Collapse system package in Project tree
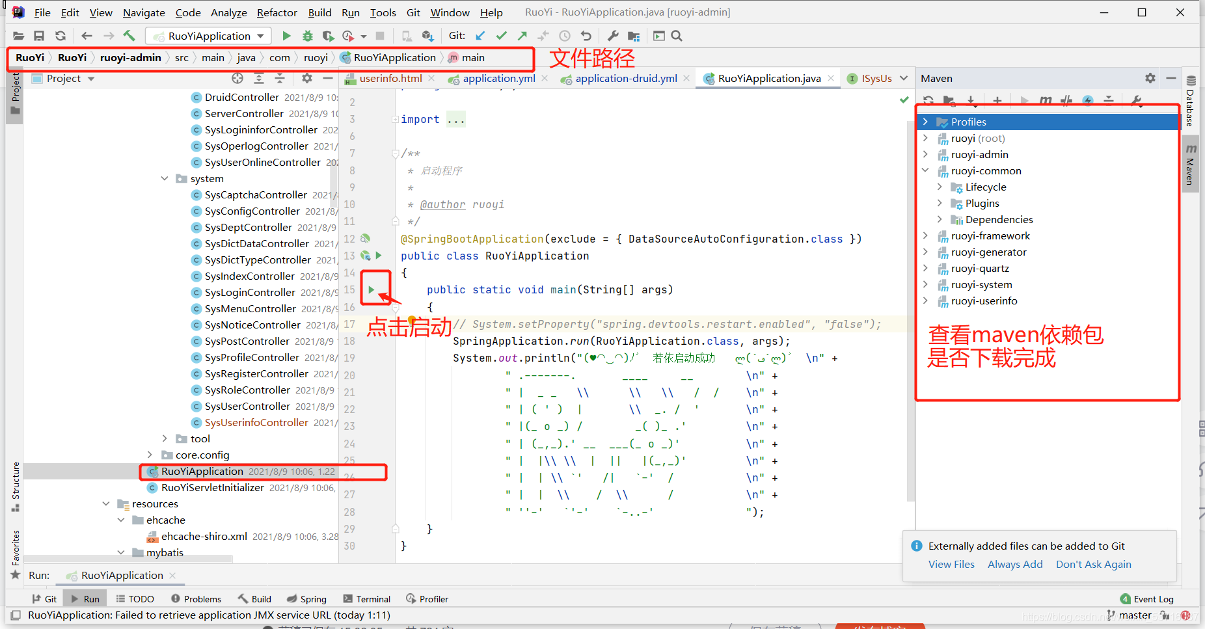Screen dimensions: 1205x629 click(x=165, y=178)
